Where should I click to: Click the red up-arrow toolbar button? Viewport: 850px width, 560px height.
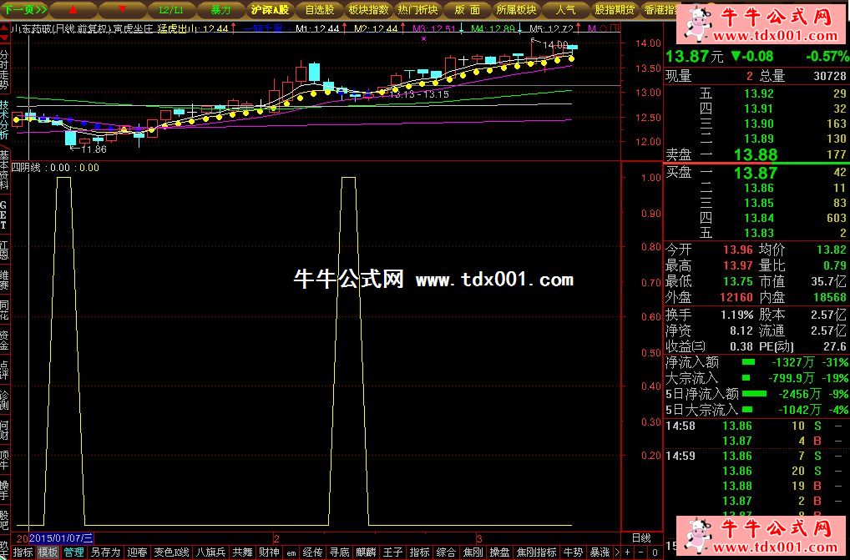tap(72, 10)
